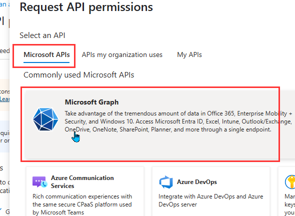Viewport: 295px width, 216px height.
Task: Click the Request API permissions heading
Action: 86,7
